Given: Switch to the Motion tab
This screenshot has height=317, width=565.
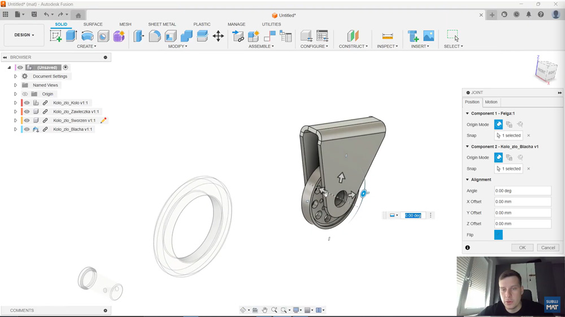Looking at the screenshot, I should pos(491,102).
